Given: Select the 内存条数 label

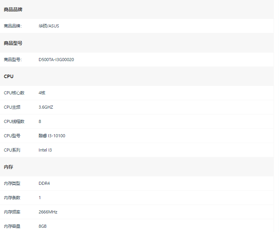Looking at the screenshot, I should click(12, 198).
